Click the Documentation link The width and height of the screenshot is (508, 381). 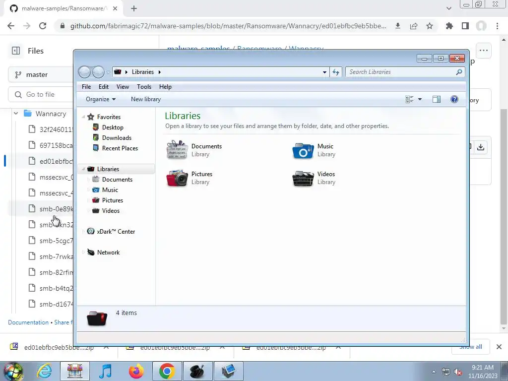pos(28,322)
